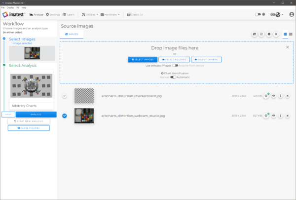Open the File menu

tap(3, 8)
